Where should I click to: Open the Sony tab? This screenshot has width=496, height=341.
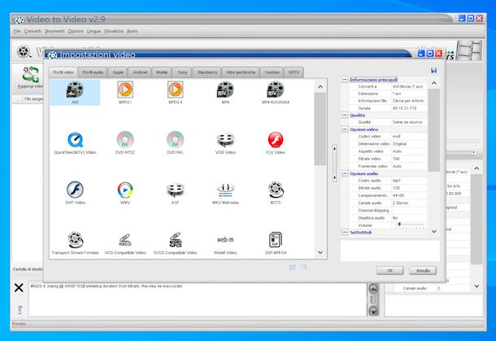[182, 72]
